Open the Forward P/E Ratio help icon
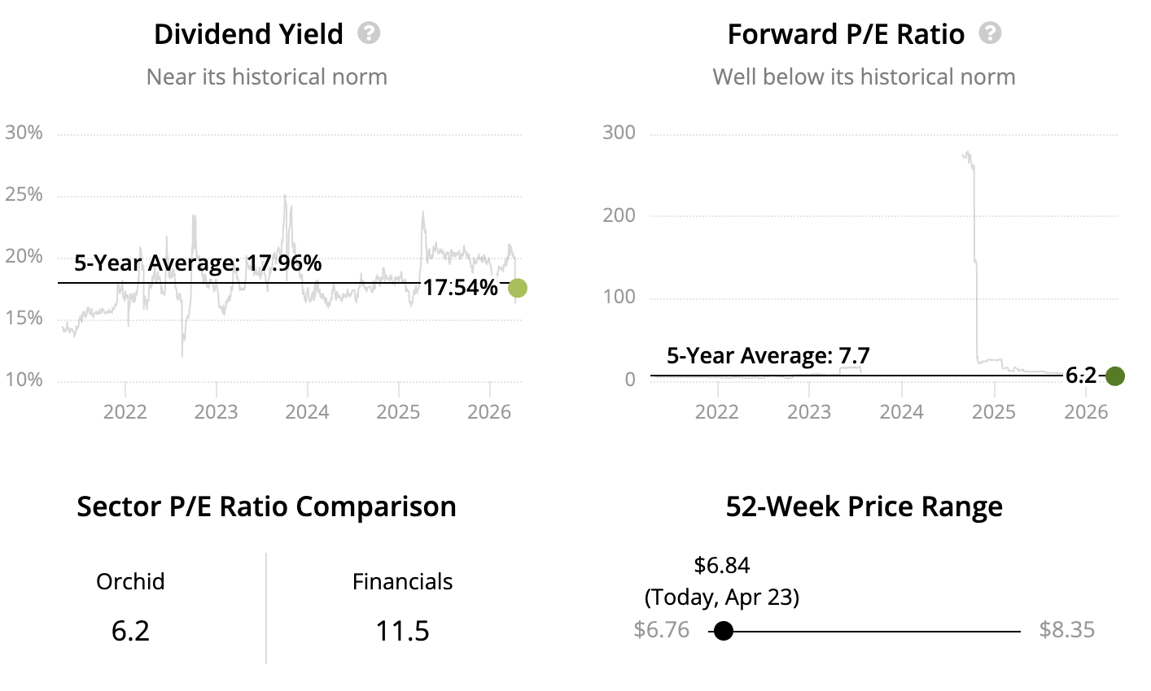The width and height of the screenshot is (1151, 691). [x=990, y=33]
